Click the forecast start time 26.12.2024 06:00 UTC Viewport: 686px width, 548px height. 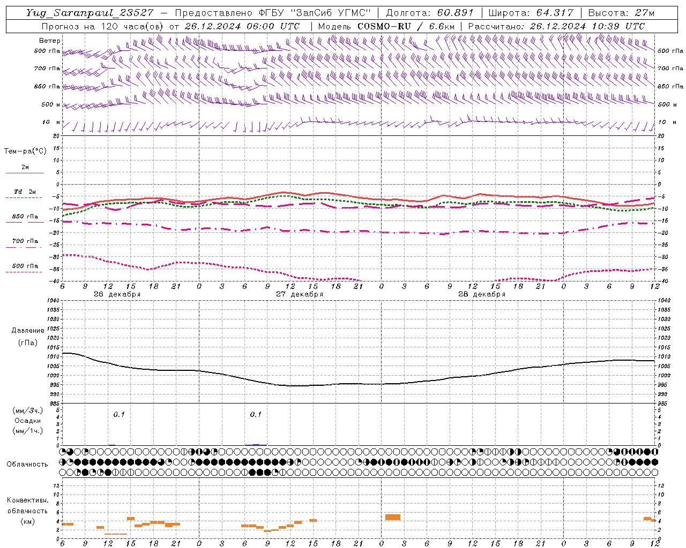tap(242, 26)
